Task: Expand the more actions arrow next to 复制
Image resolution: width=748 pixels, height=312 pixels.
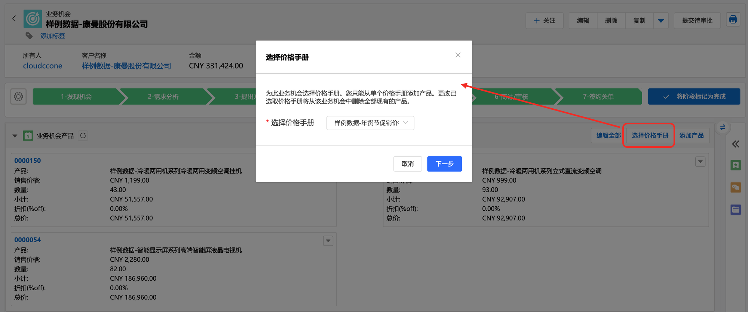Action: pyautogui.click(x=661, y=21)
